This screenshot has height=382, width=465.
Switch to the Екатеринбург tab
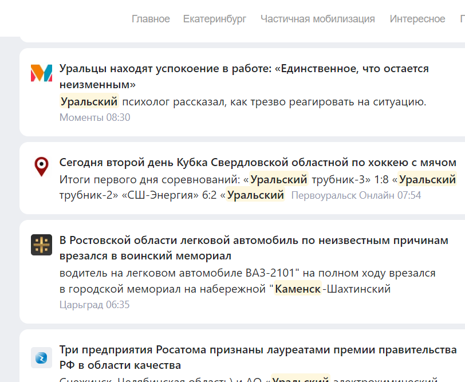coord(214,19)
